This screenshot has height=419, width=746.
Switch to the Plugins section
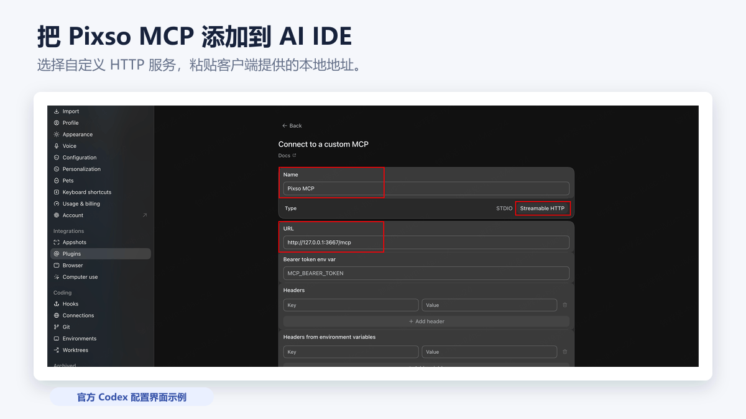(101, 254)
